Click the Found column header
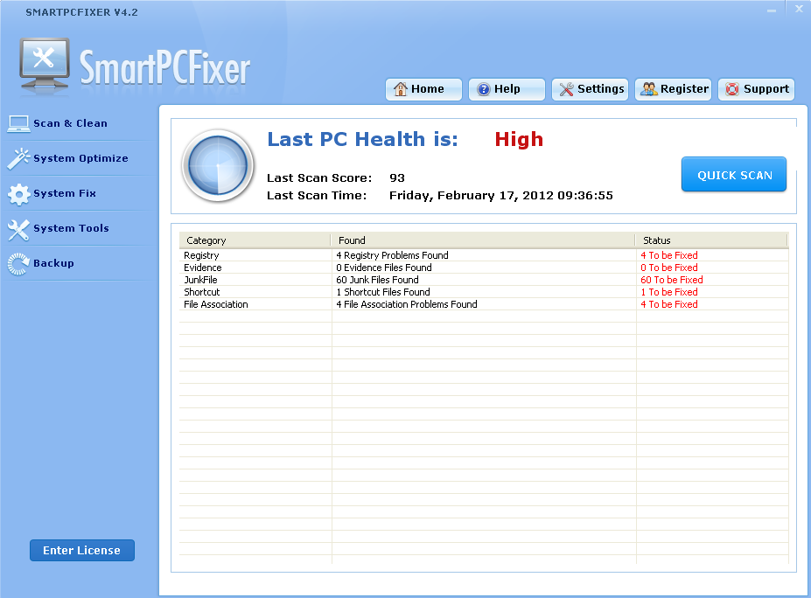The height and width of the screenshot is (598, 811). (x=482, y=240)
